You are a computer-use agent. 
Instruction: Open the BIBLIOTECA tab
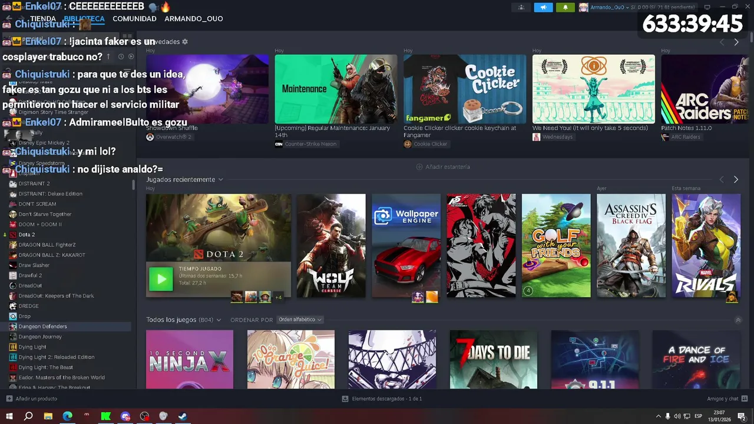coord(84,19)
